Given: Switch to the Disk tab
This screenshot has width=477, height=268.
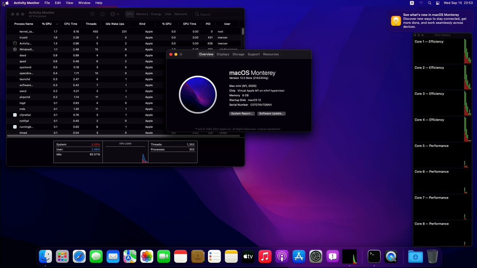Looking at the screenshot, I should 168,14.
